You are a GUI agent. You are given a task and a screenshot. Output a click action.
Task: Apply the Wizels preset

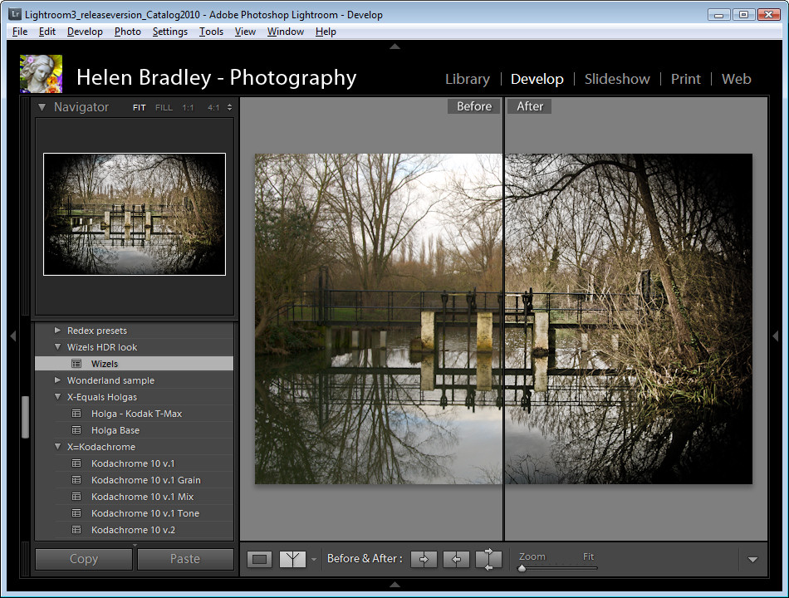point(105,364)
